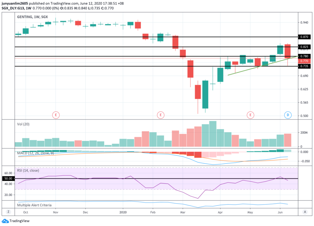Select the 0.870 horizontal line price label
Viewport: 314px width, 226px height.
click(x=304, y=37)
